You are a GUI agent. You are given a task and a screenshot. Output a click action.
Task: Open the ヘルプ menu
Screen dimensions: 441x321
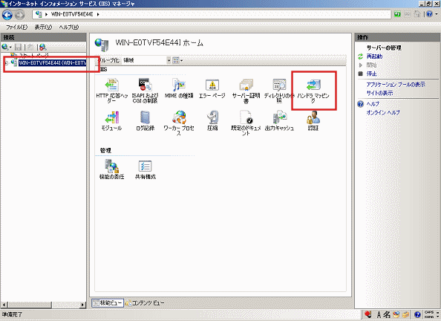coord(68,27)
